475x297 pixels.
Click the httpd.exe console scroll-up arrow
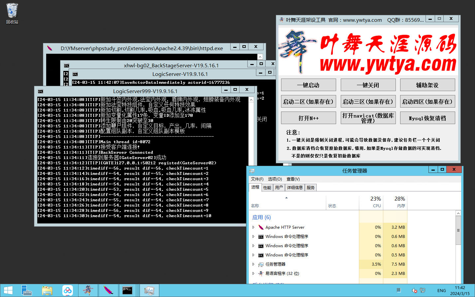pos(260,57)
